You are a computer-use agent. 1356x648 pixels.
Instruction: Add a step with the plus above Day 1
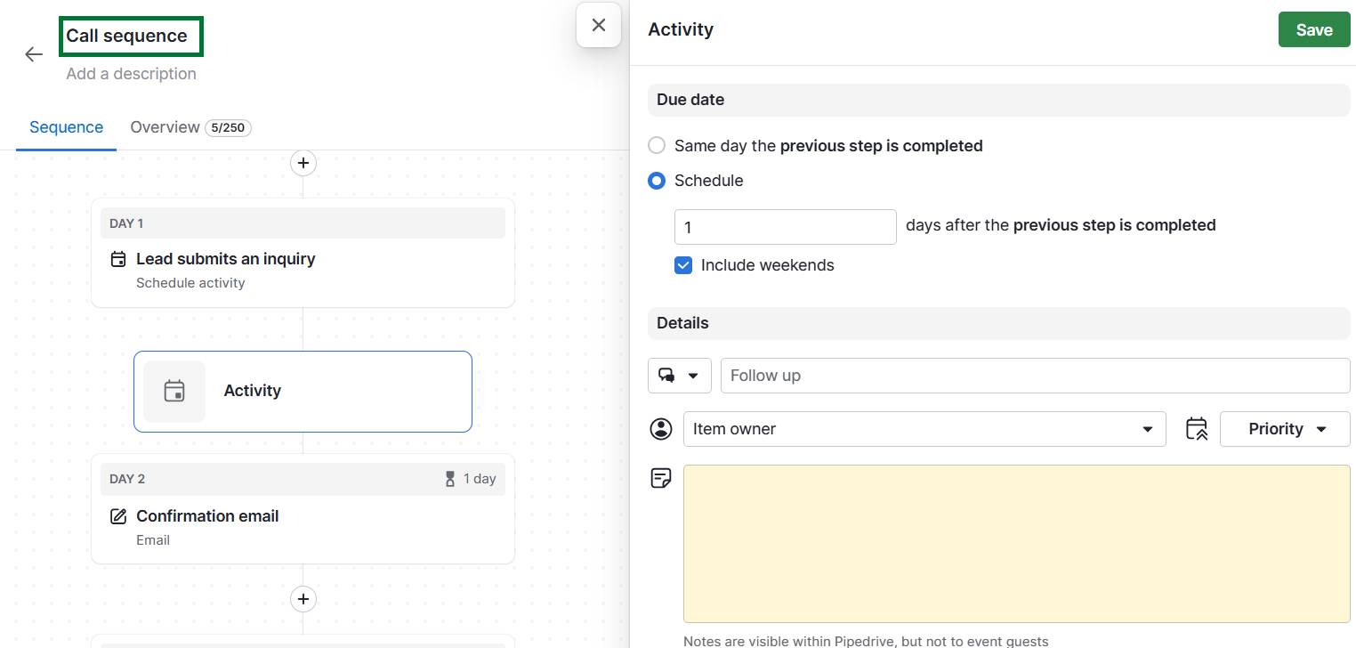pos(303,163)
